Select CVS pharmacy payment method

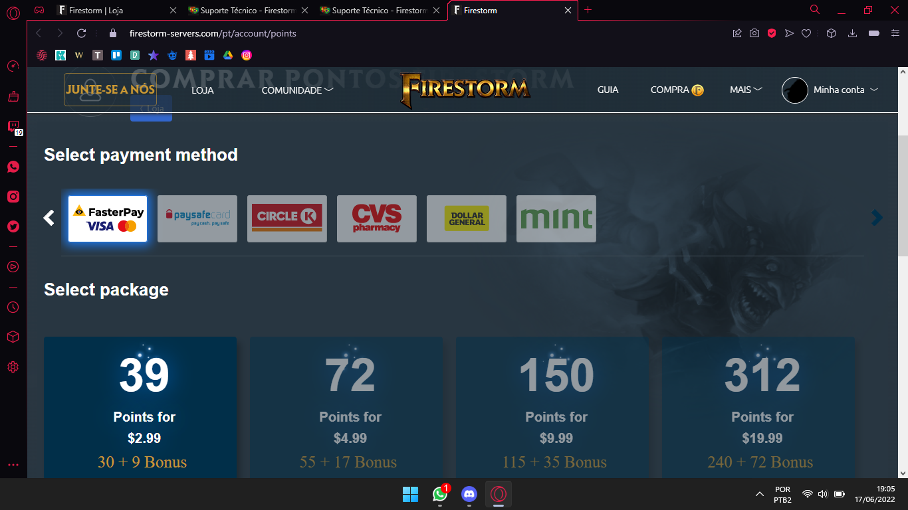click(x=377, y=218)
